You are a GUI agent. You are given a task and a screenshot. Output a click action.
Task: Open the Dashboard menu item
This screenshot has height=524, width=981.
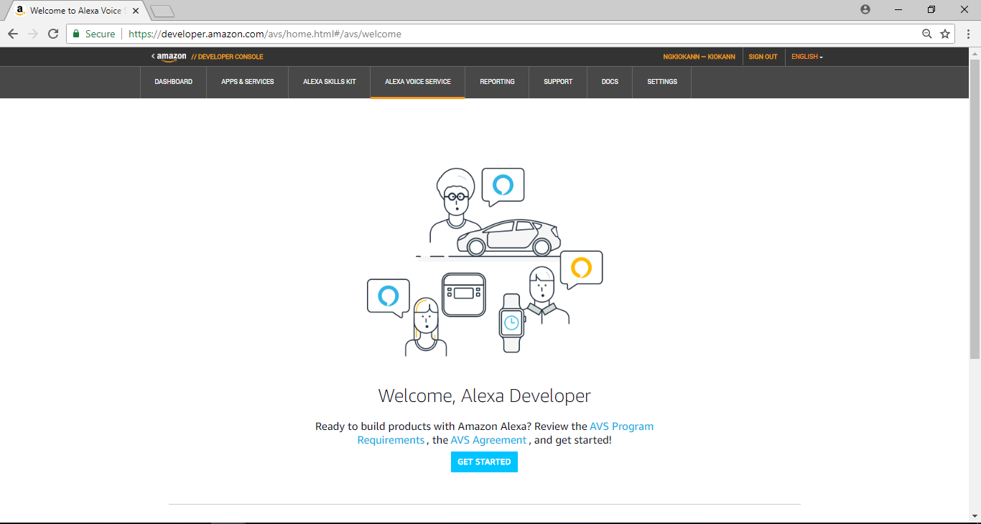[174, 82]
